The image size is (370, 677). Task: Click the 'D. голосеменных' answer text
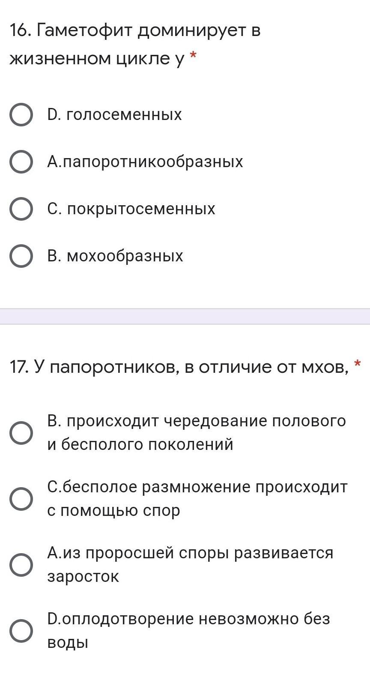point(115,115)
